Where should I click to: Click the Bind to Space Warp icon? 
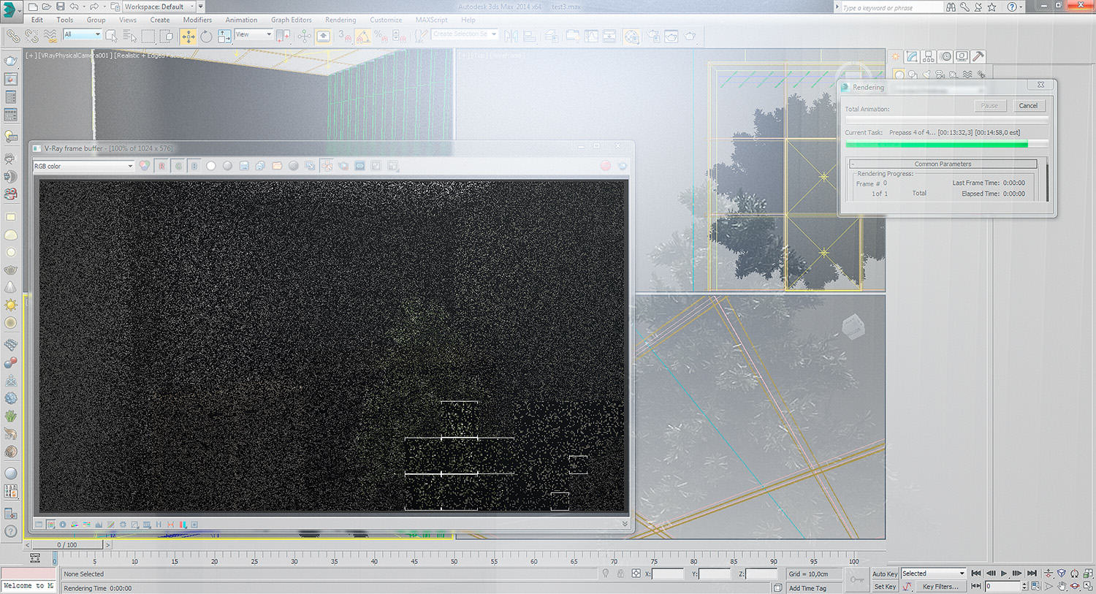50,36
